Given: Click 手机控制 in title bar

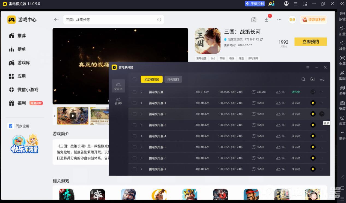Looking at the screenshot, I should click(255, 4).
